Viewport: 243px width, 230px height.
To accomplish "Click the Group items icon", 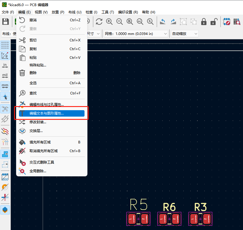I will (183, 22).
